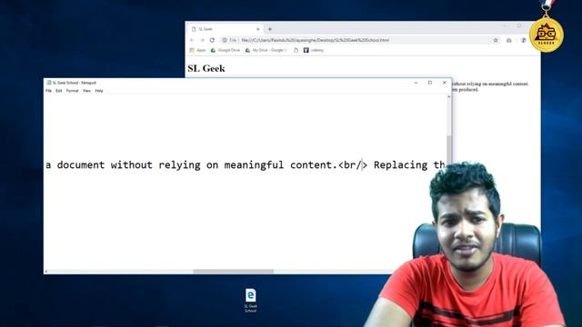Go forward in the Chrome browser
This screenshot has height=327, width=582.
click(202, 40)
